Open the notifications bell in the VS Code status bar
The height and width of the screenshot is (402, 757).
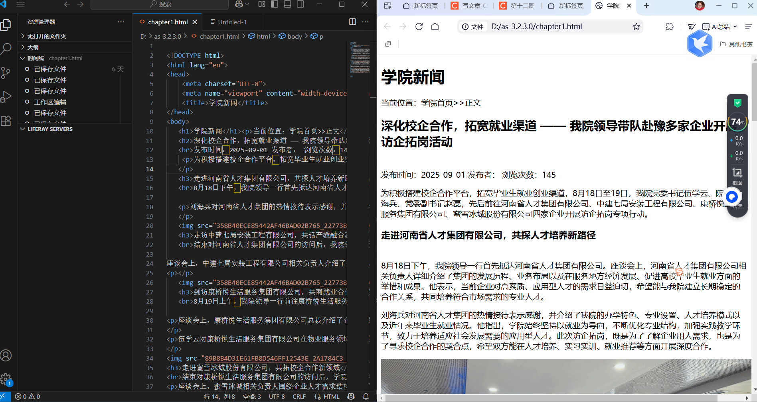click(x=366, y=397)
